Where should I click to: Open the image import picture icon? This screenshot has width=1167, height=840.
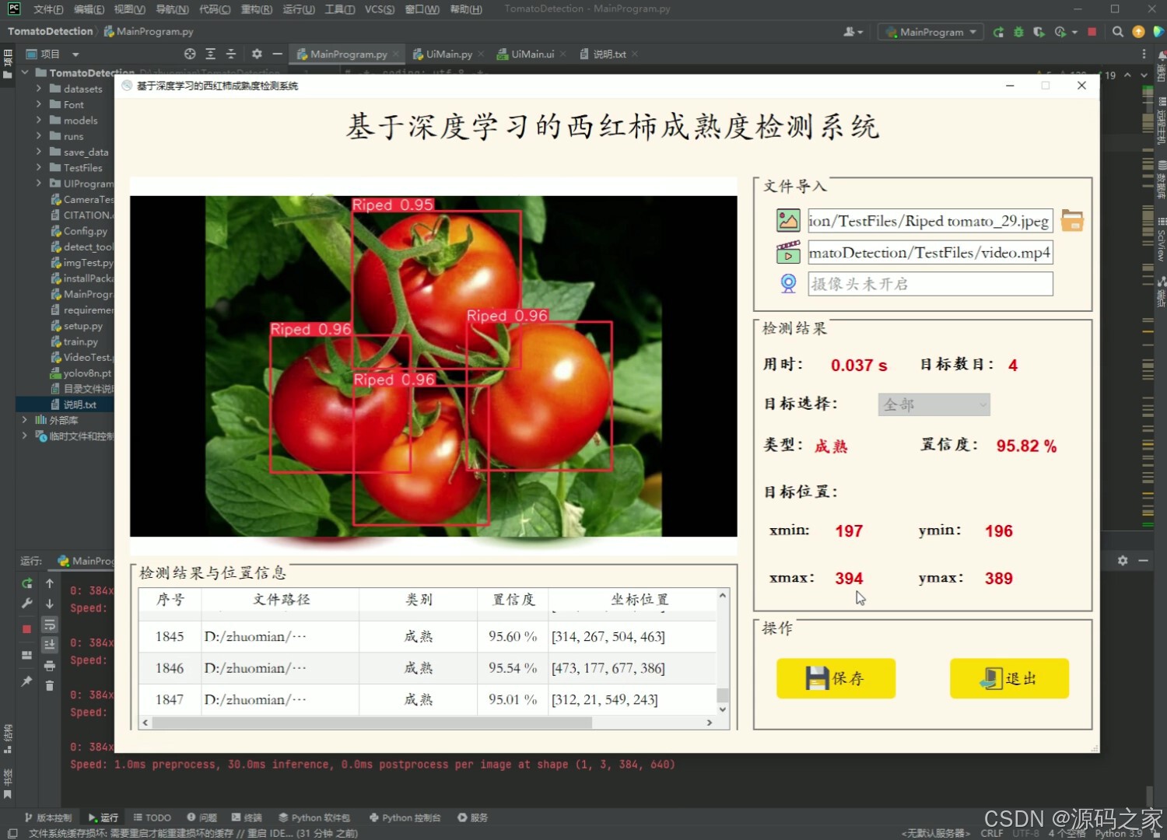click(787, 220)
